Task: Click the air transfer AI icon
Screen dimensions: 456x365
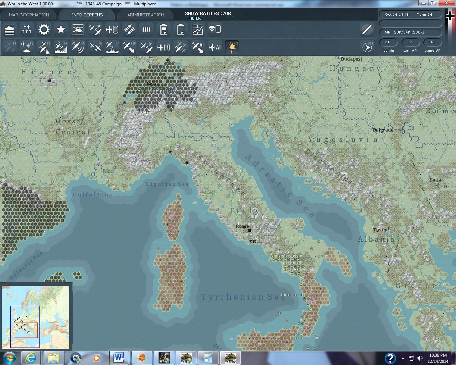Action: coord(198,47)
